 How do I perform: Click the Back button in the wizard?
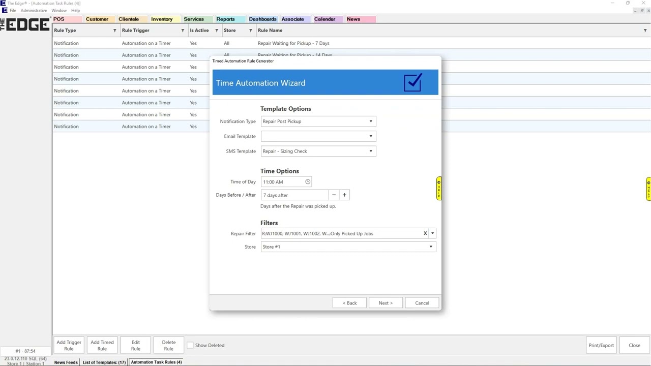(349, 303)
